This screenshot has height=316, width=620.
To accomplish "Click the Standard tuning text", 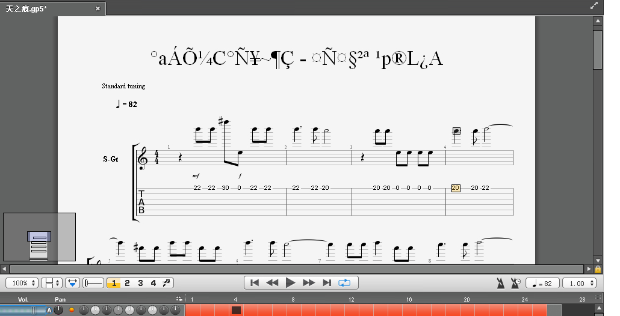I will (x=123, y=86).
